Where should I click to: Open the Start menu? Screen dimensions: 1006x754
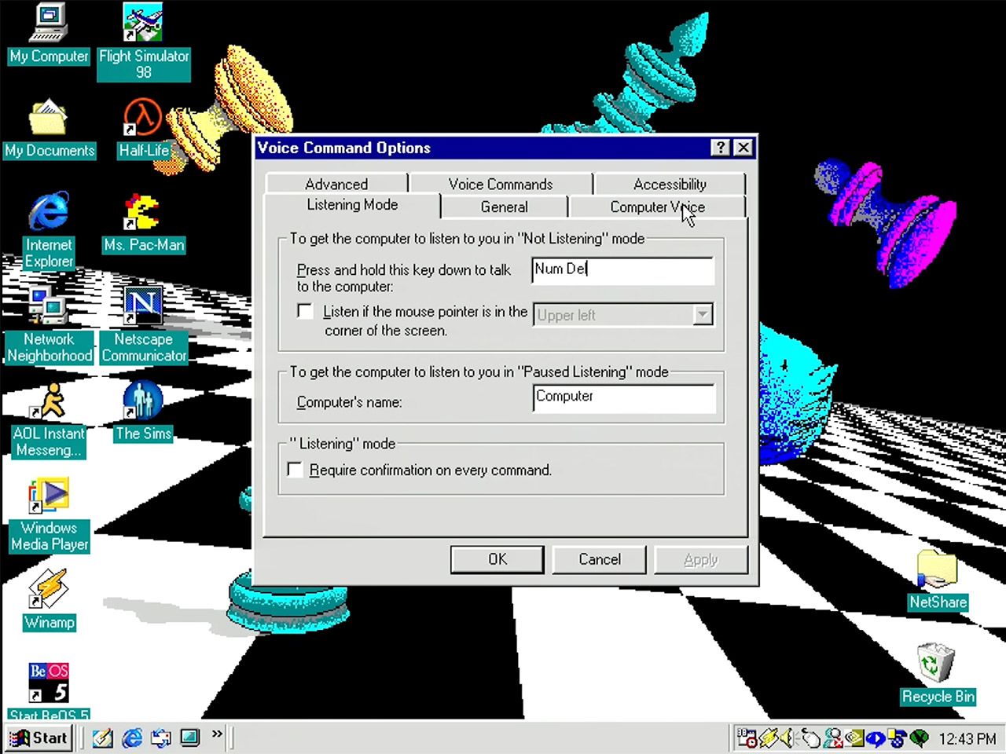point(39,738)
